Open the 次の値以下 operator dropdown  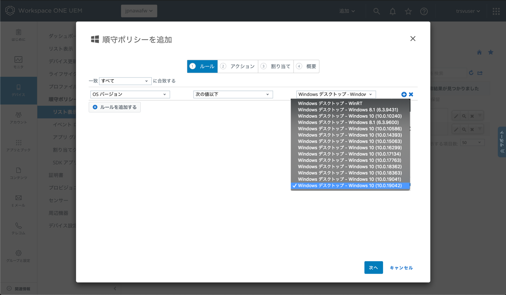(x=233, y=94)
